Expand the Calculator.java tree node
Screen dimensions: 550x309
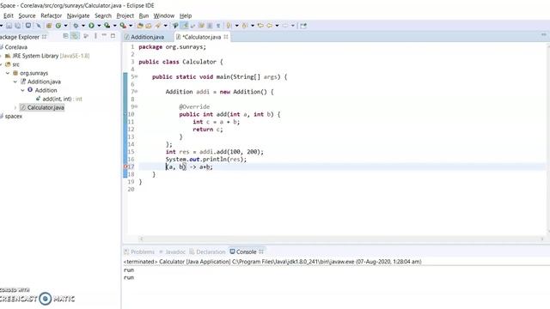click(15, 107)
